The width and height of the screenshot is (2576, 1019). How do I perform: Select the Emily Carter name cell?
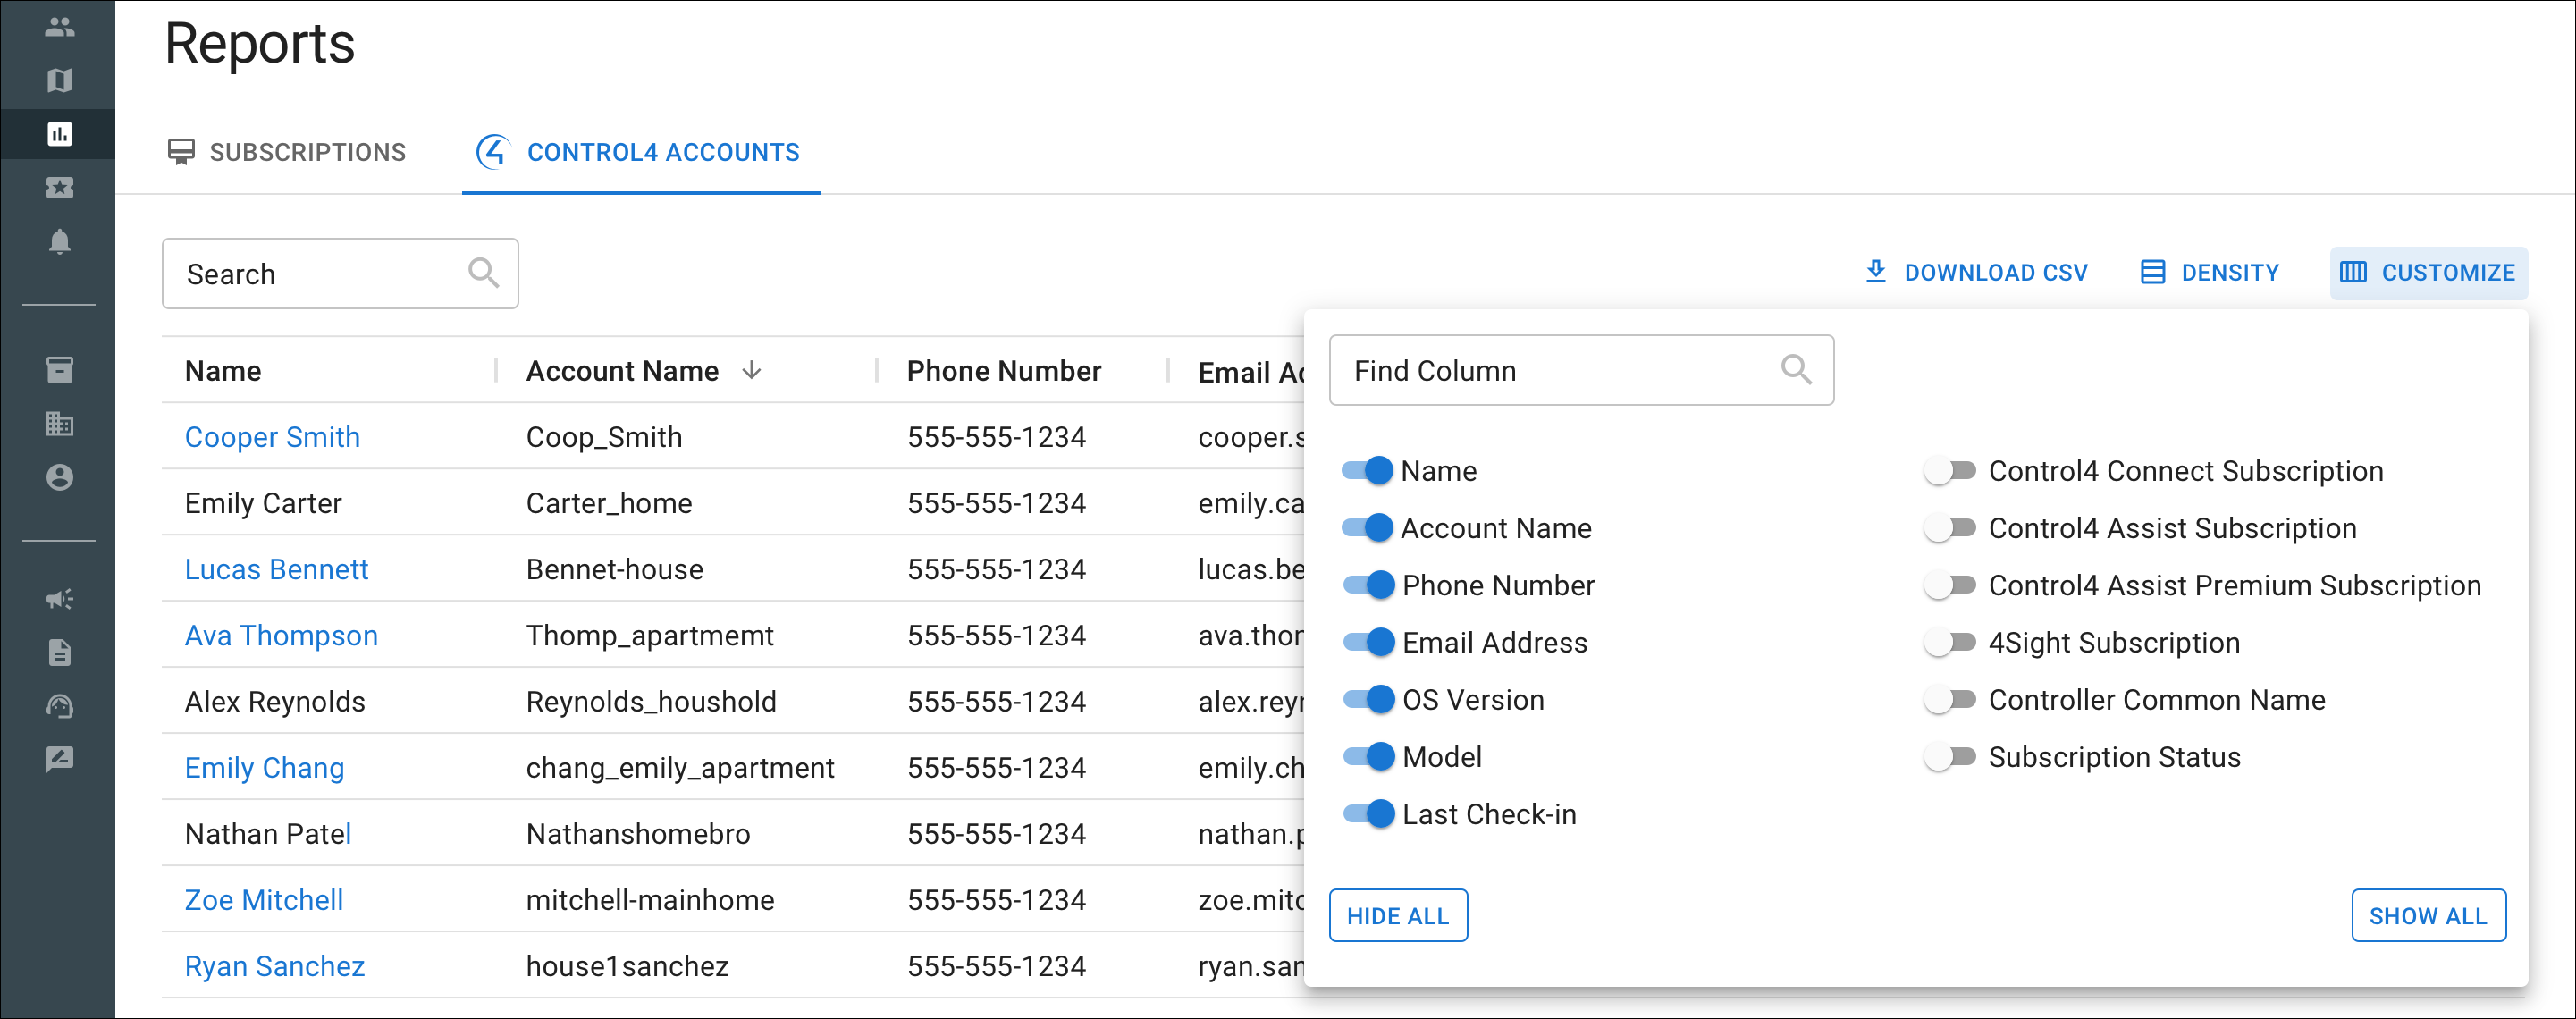[x=263, y=502]
